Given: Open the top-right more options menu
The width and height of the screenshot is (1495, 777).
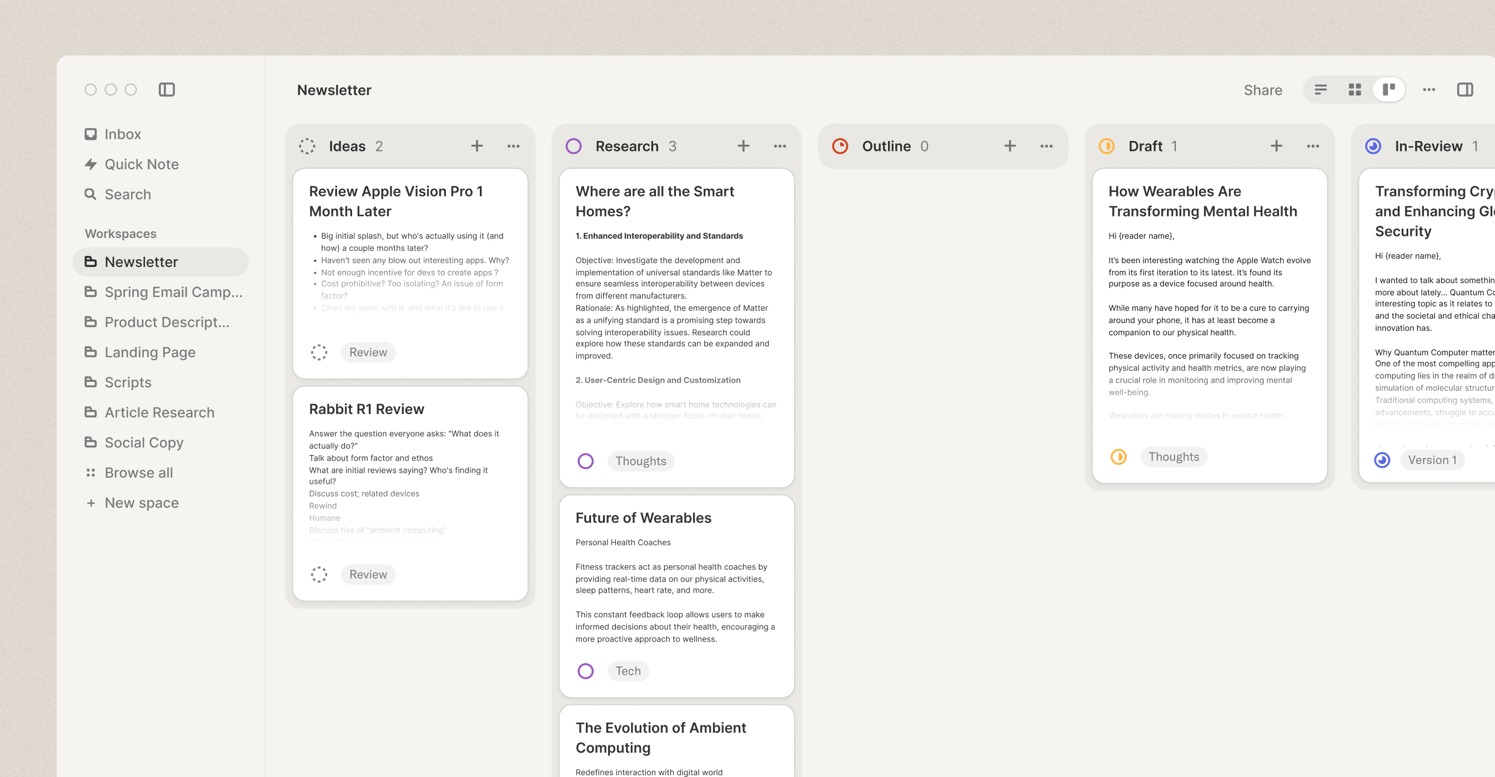Looking at the screenshot, I should tap(1429, 89).
